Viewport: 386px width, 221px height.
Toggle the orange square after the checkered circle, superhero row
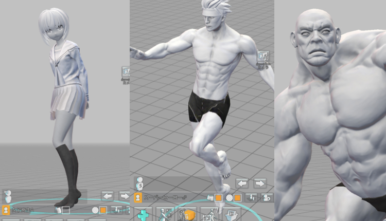coord(237,198)
